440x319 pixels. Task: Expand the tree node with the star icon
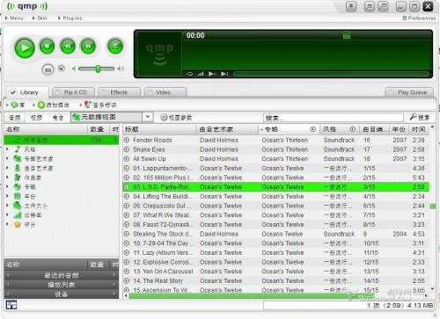8,224
